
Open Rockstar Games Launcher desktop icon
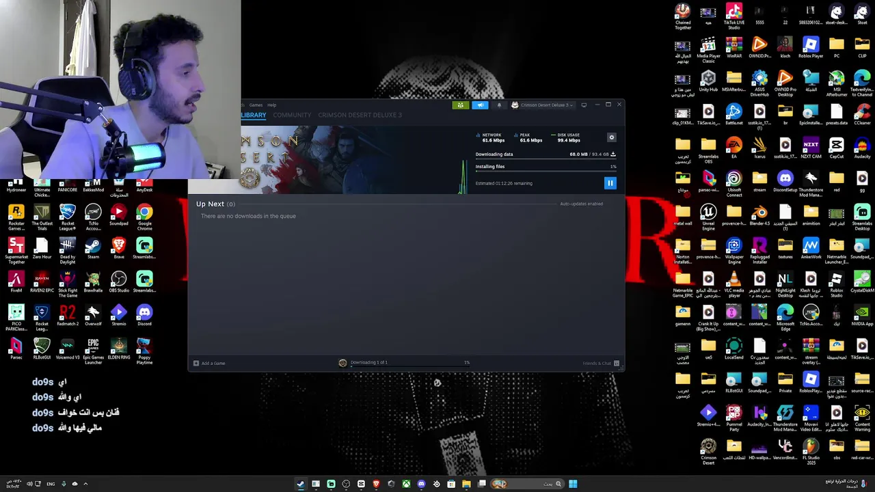pos(16,217)
